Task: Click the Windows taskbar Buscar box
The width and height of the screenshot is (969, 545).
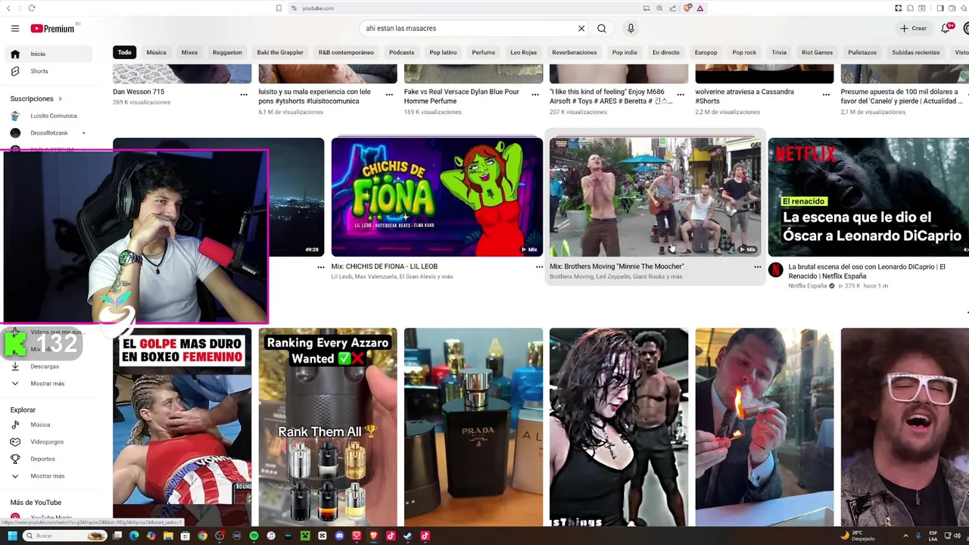Action: coord(65,536)
